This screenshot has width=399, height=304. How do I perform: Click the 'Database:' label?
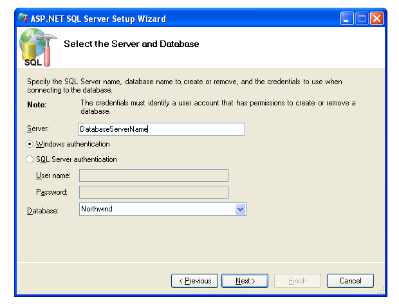(x=42, y=211)
